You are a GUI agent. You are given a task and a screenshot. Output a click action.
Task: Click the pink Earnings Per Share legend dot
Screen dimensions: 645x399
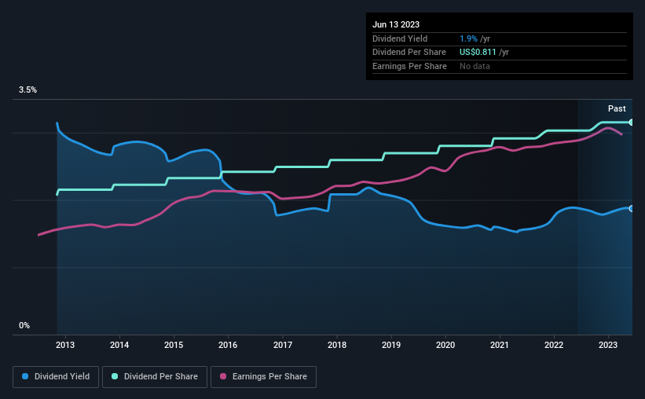[223, 376]
